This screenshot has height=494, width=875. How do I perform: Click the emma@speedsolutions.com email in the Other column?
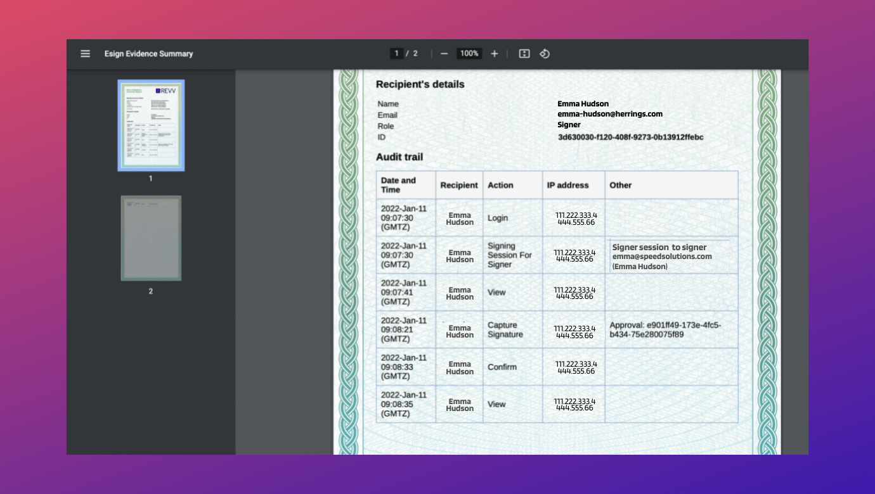[x=662, y=256]
